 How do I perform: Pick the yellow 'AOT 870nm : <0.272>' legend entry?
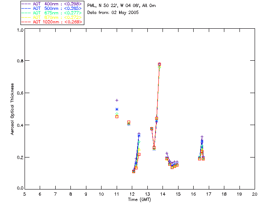(x=52, y=17)
